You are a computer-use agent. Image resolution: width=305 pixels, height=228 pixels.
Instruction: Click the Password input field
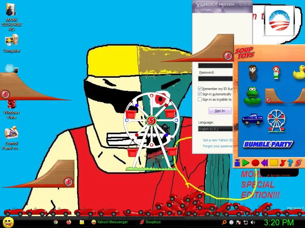(x=215, y=78)
